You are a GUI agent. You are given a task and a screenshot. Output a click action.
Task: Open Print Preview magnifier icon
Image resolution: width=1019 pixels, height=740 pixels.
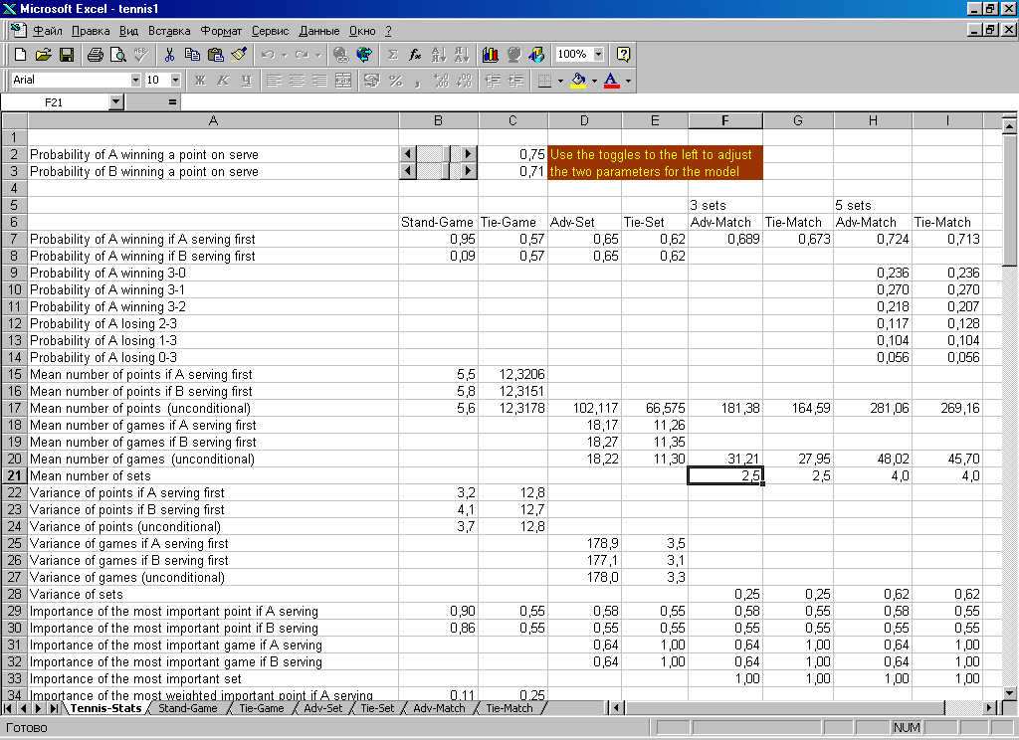click(x=117, y=55)
